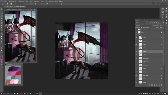The image size is (168, 95).
Task: Select the Brush tool
Action: point(2,25)
